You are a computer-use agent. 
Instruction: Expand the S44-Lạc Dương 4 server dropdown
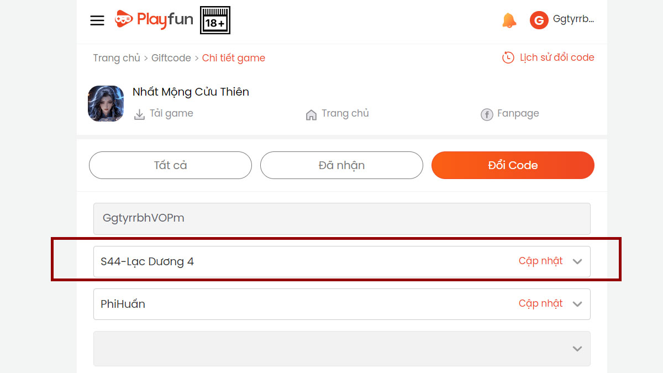[577, 261]
